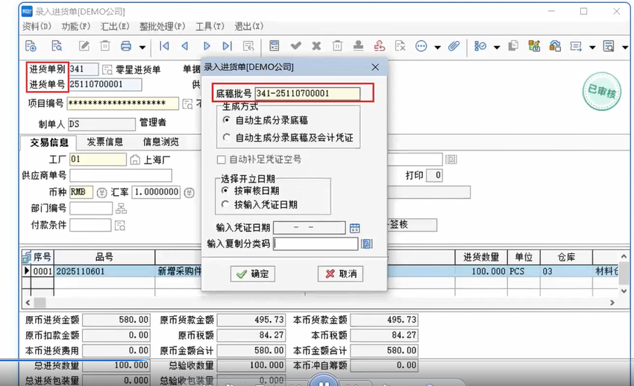634x386 pixels.
Task: Select 按审核日期 radio option
Action: point(225,190)
